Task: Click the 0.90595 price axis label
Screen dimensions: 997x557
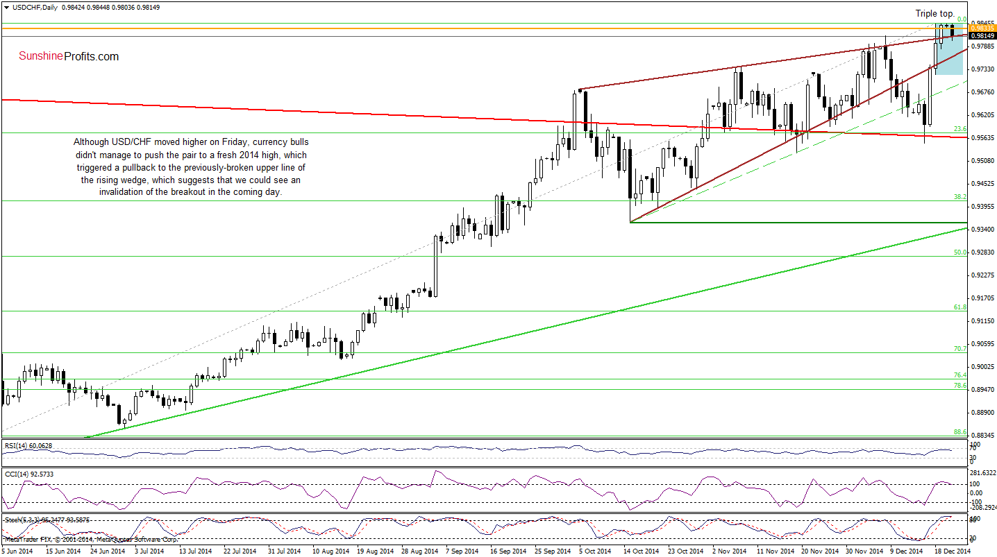Action: coord(983,344)
